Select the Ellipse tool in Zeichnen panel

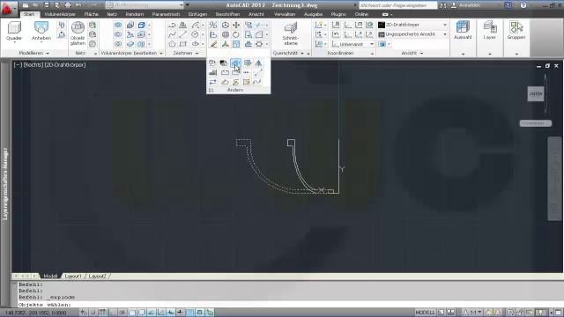(195, 44)
